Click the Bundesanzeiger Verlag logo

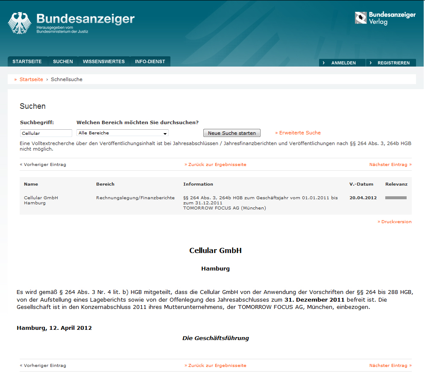click(385, 18)
